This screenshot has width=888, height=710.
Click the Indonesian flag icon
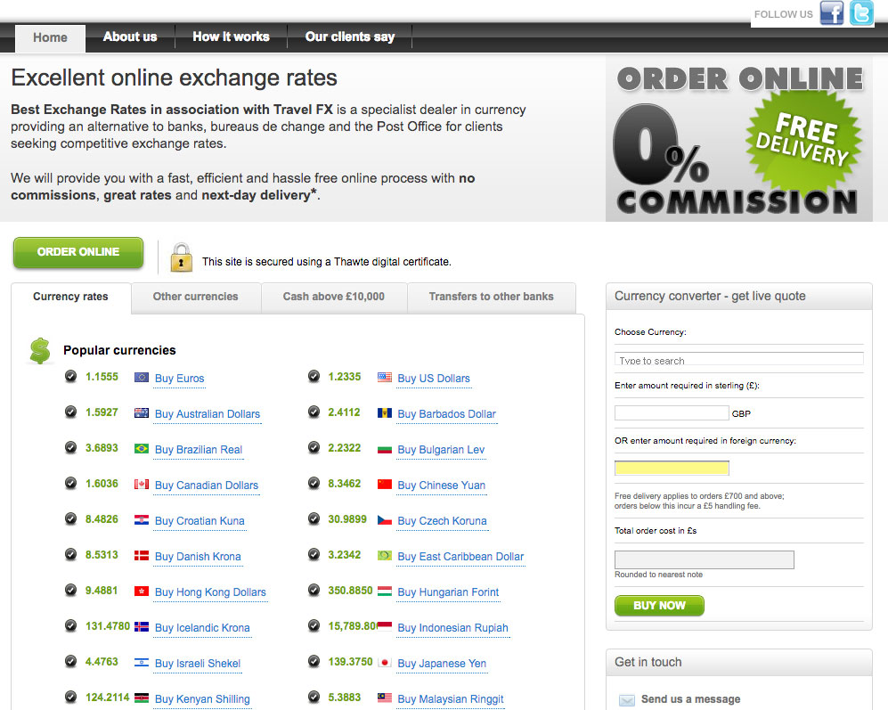(385, 626)
